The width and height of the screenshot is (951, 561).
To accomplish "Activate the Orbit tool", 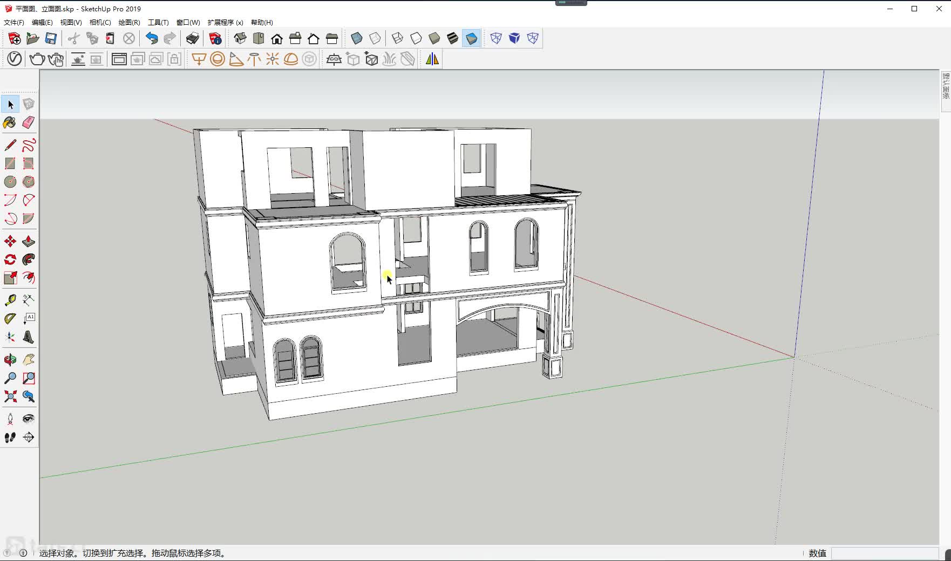I will pyautogui.click(x=10, y=360).
